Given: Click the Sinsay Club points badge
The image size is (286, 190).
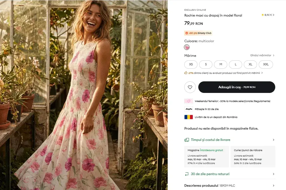Looking at the screenshot, I should [198, 33].
